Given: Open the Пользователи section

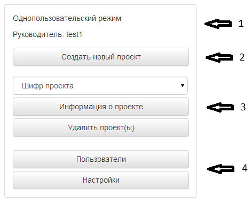Looking at the screenshot, I should pyautogui.click(x=101, y=159).
